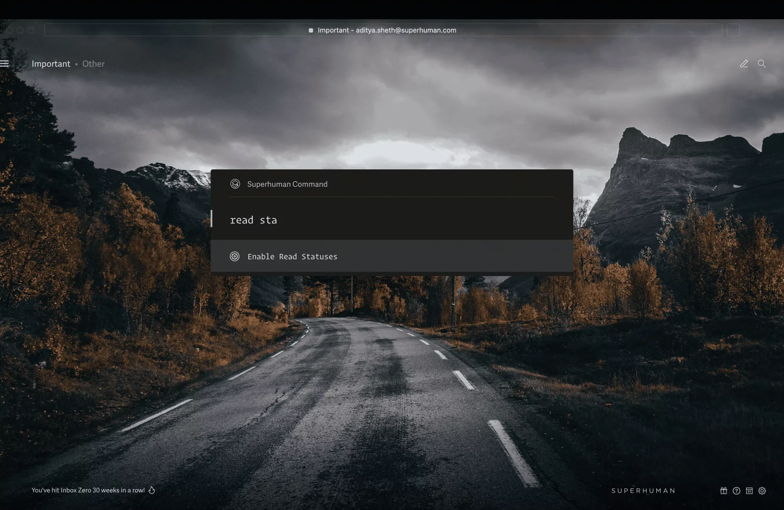Screen dimensions: 784x510
Task: Toggle Important inbox view filter
Action: (51, 64)
